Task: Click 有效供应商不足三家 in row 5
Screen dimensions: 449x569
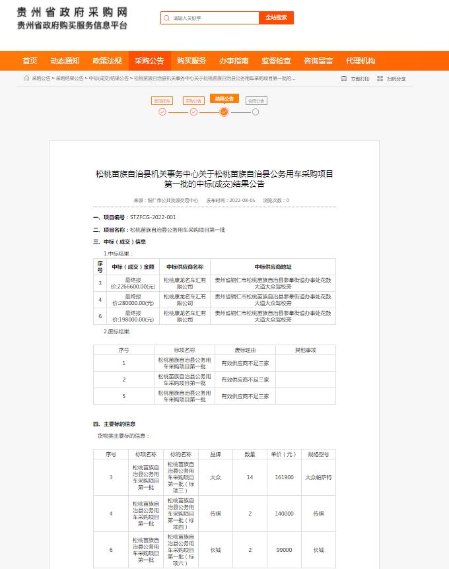Action: (246, 396)
